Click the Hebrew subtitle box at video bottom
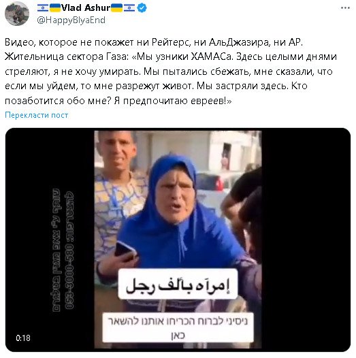This screenshot has height=358, width=356. click(178, 328)
